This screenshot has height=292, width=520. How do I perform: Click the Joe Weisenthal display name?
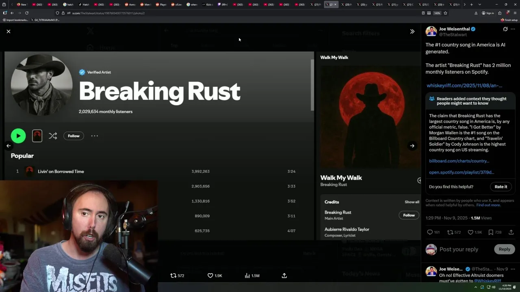[x=454, y=29]
